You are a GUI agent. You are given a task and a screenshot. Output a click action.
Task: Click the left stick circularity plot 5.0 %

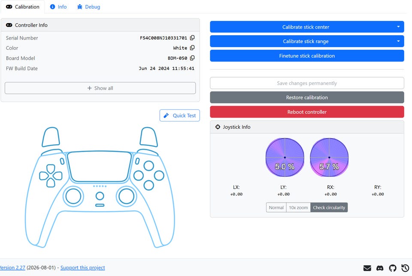click(x=285, y=158)
